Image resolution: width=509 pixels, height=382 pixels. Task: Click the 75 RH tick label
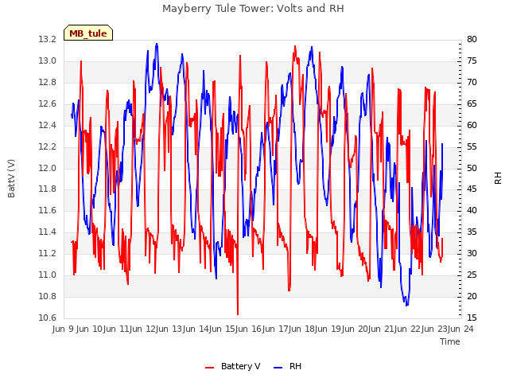click(x=472, y=61)
